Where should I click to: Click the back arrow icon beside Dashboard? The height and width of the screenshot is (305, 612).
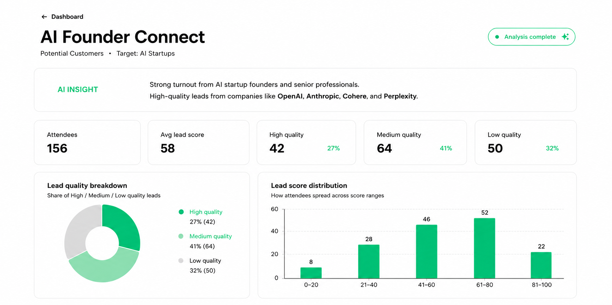[44, 17]
